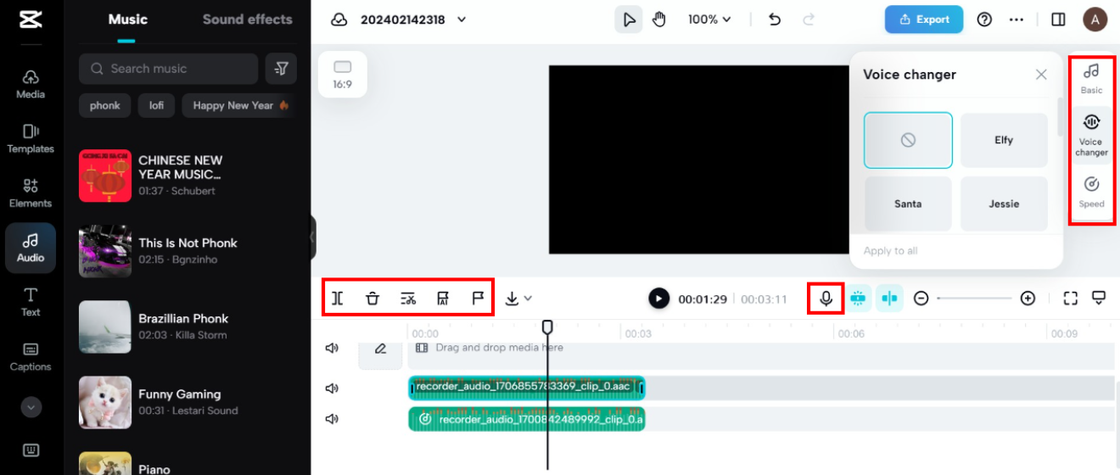Open project name 202402142318 dropdown
Viewport: 1120px width, 475px height.
tap(414, 20)
